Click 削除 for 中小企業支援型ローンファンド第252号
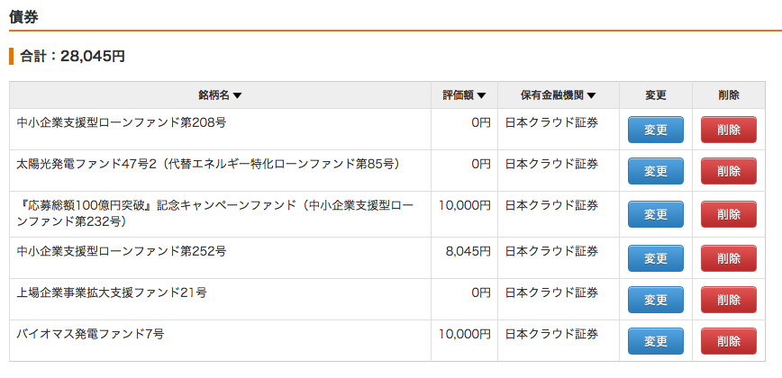Screen dimensions: 782x378 pyautogui.click(x=729, y=258)
